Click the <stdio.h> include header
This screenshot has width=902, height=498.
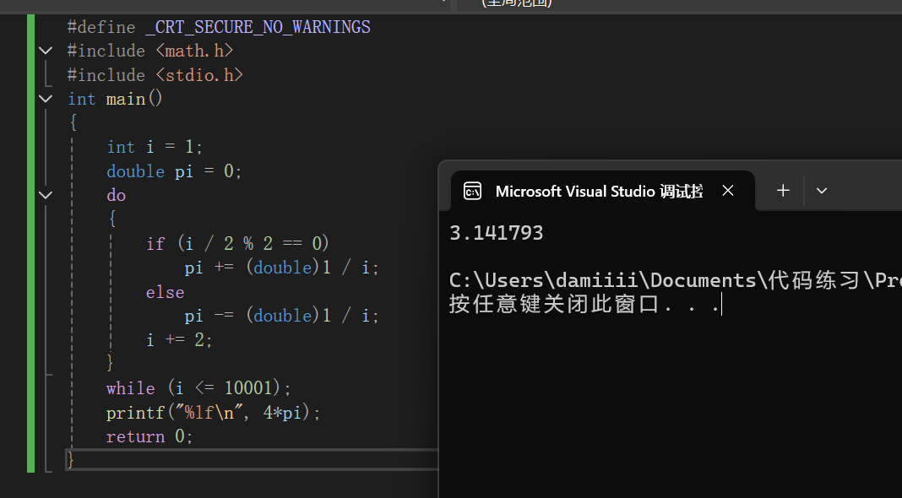[199, 75]
